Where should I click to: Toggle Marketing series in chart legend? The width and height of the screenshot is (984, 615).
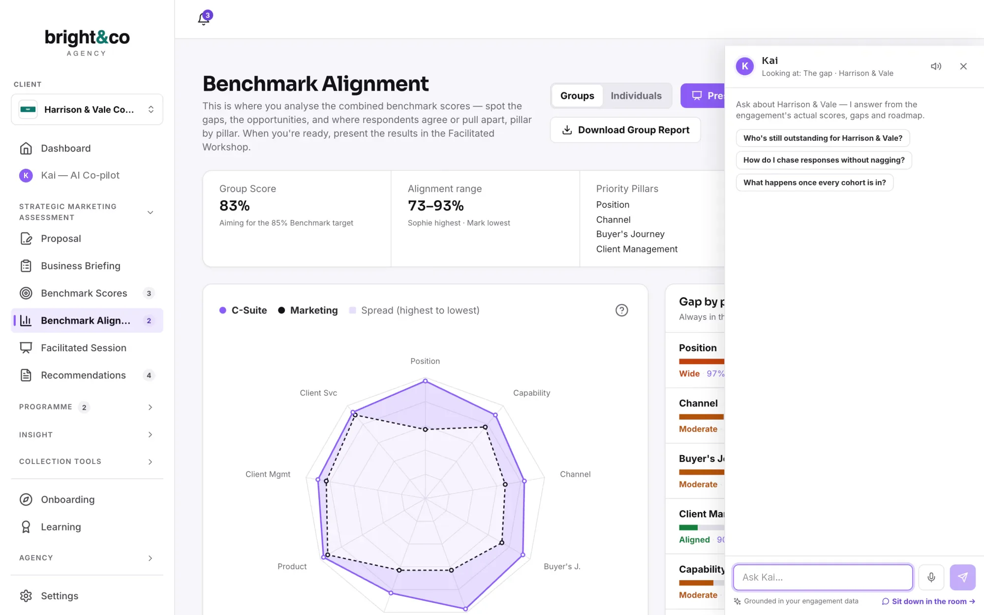308,310
